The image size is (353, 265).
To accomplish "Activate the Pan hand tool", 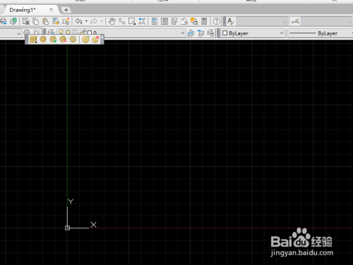I will point(112,21).
